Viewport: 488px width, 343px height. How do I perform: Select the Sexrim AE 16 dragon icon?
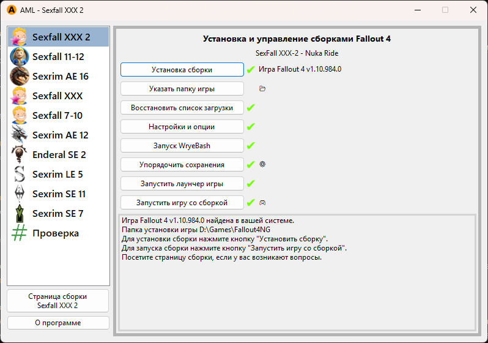click(20, 76)
